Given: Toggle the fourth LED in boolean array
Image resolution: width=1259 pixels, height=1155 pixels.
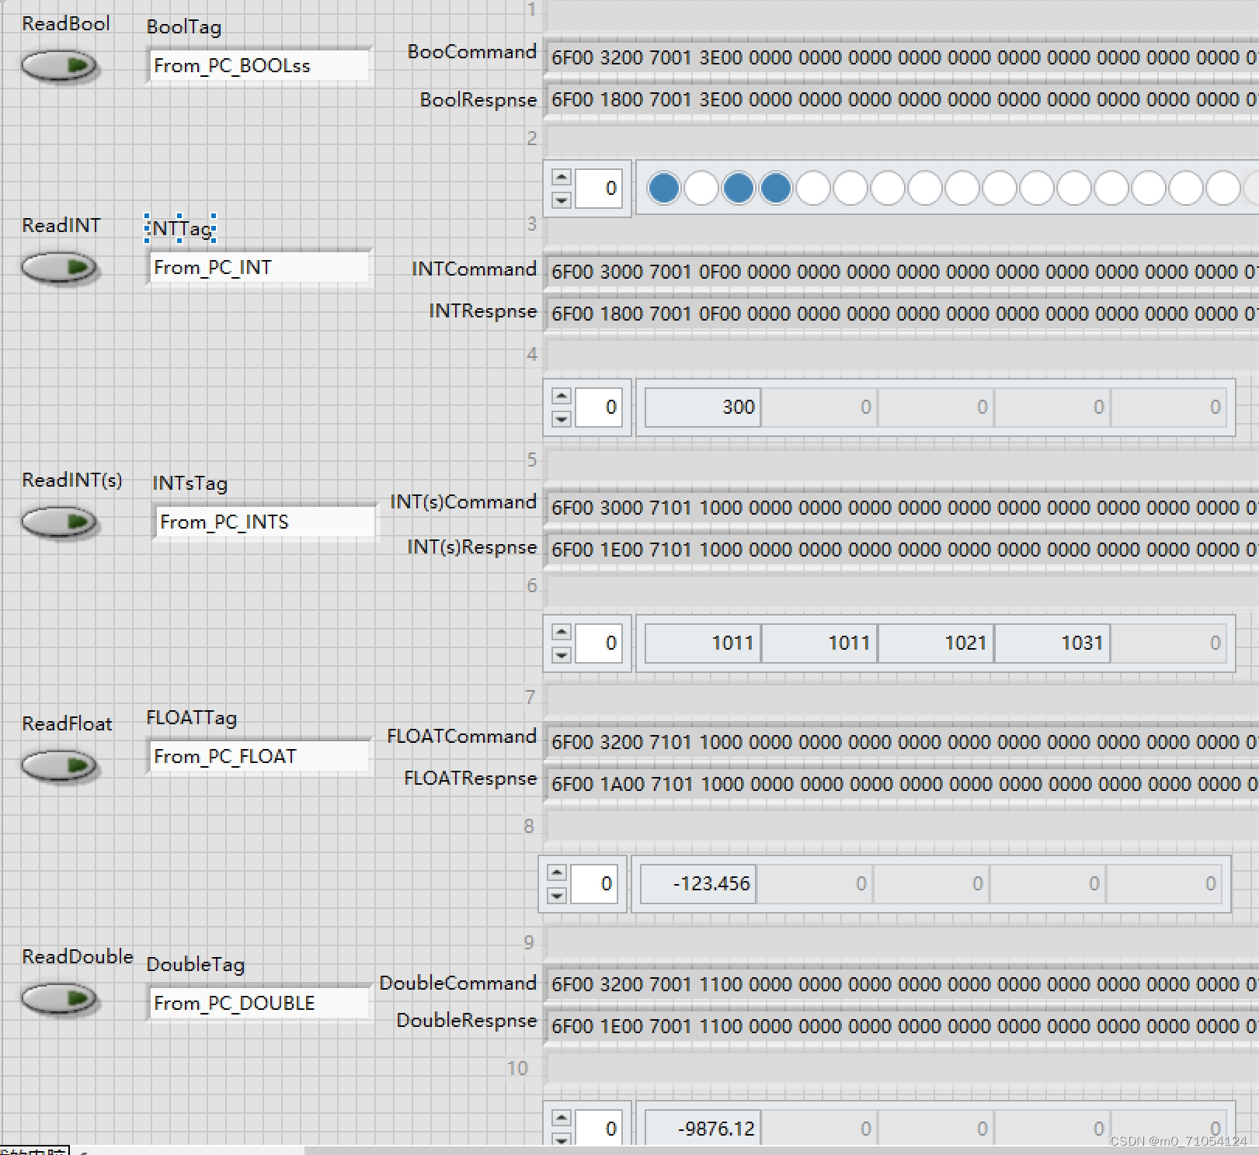Looking at the screenshot, I should [x=774, y=188].
